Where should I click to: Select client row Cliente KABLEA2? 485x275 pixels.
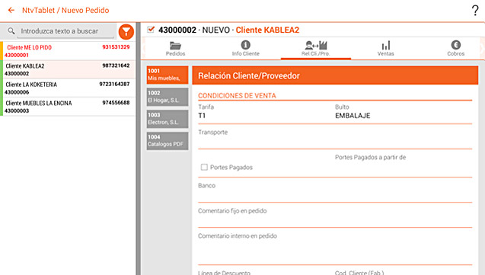68,69
